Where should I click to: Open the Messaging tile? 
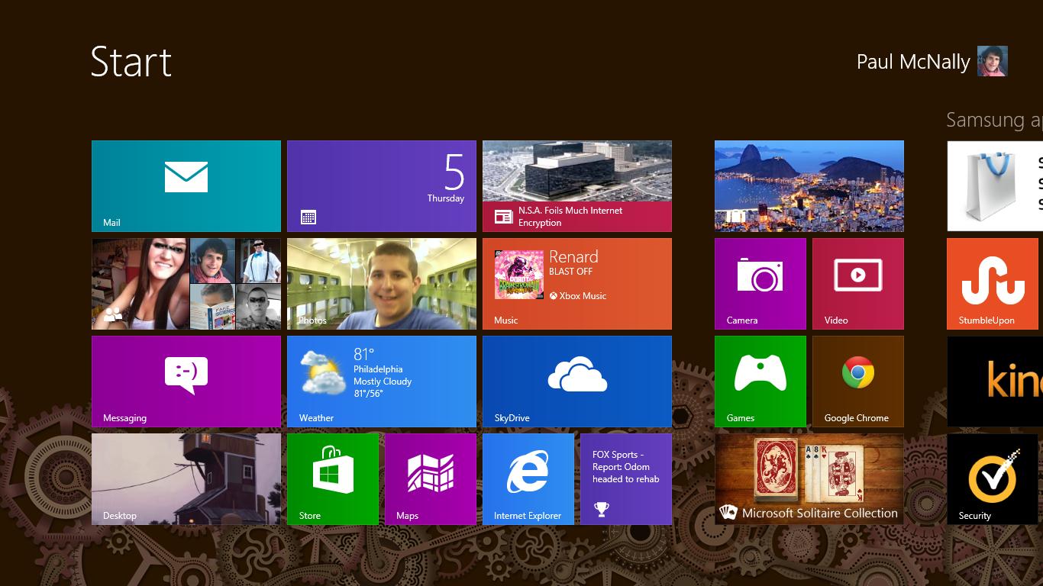click(186, 382)
